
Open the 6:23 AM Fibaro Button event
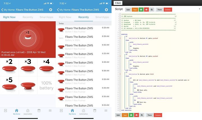84,105
